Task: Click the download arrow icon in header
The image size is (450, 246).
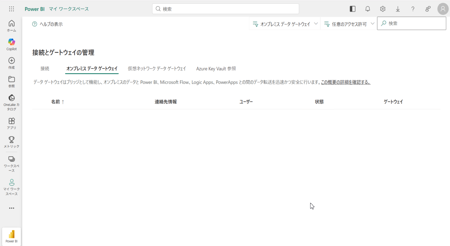Action: (x=398, y=9)
